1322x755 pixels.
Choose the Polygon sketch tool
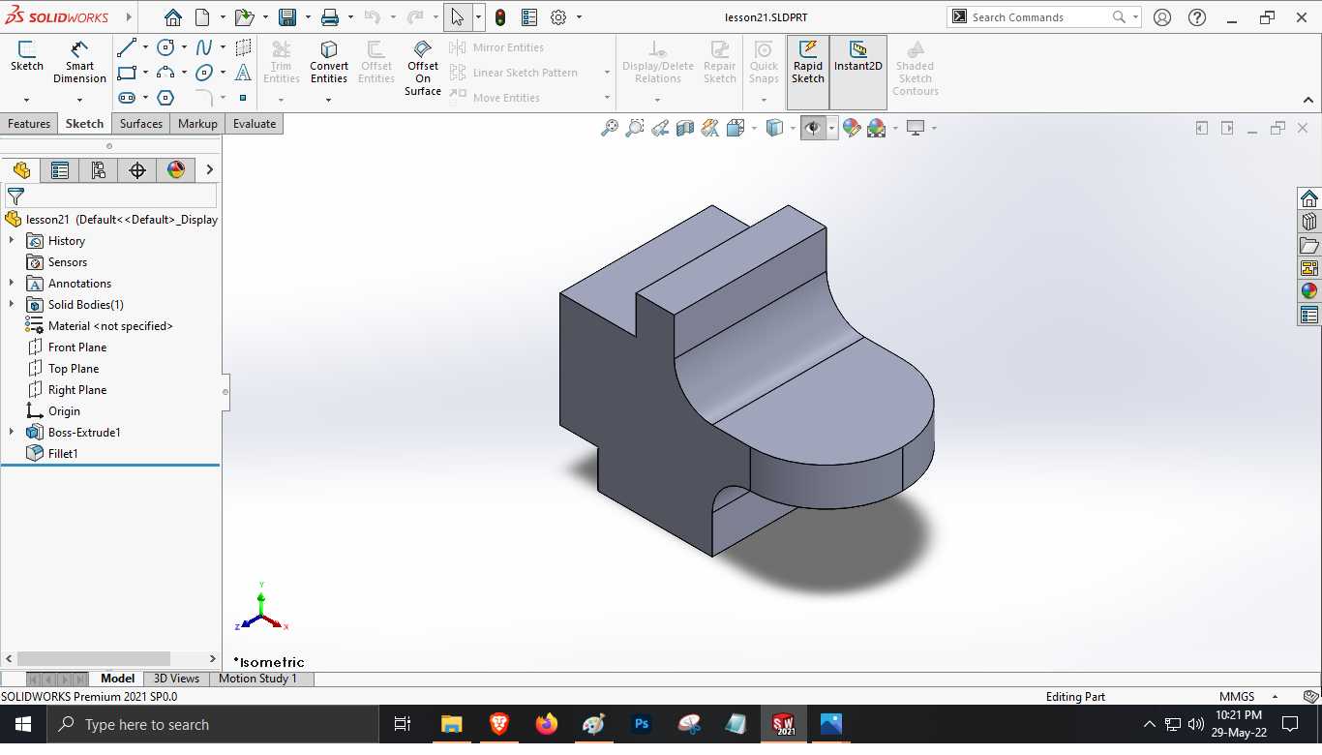click(x=165, y=98)
